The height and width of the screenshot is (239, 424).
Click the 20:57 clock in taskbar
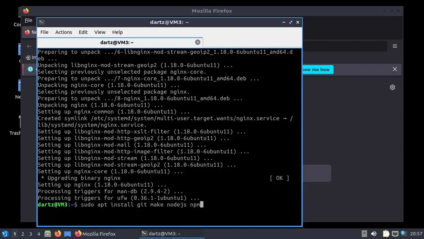click(416, 234)
